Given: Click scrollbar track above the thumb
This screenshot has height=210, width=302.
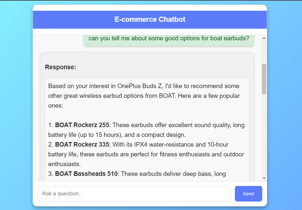Looking at the screenshot, I should 264,52.
